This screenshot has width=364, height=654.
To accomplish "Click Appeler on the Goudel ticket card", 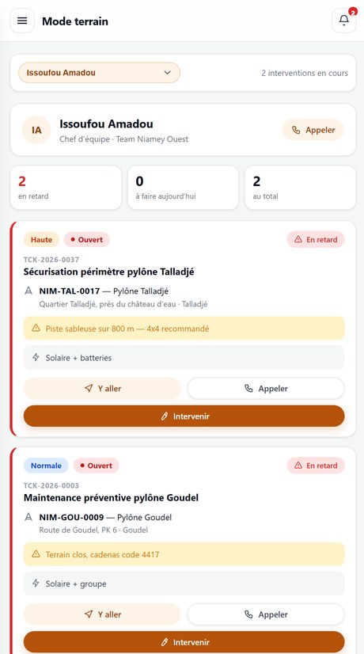I will pyautogui.click(x=266, y=614).
